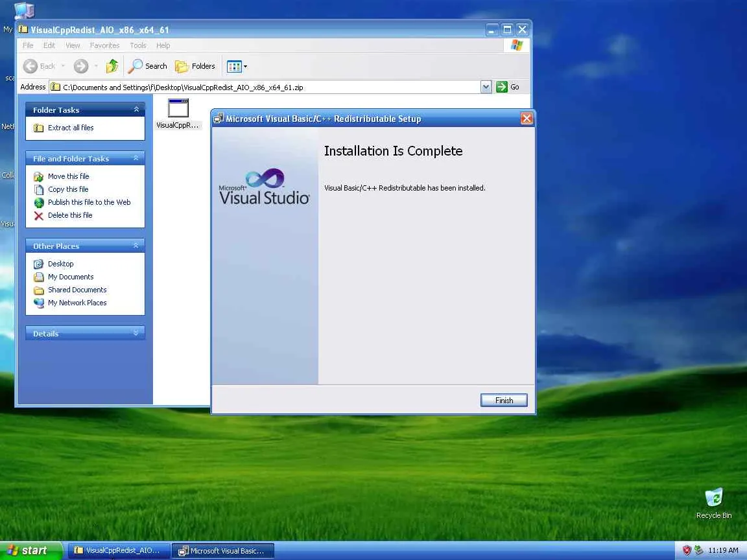Click the Go button

[508, 87]
